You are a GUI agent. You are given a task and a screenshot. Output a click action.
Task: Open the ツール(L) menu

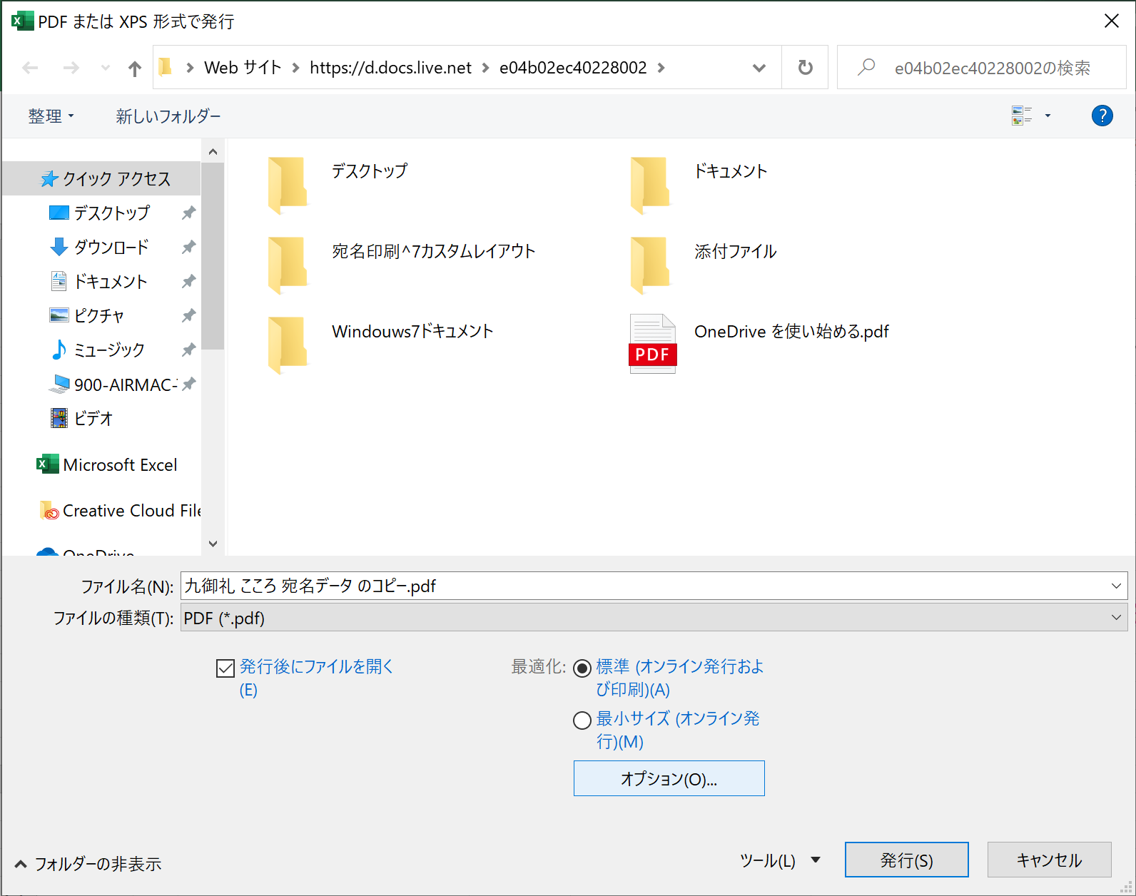(x=779, y=860)
